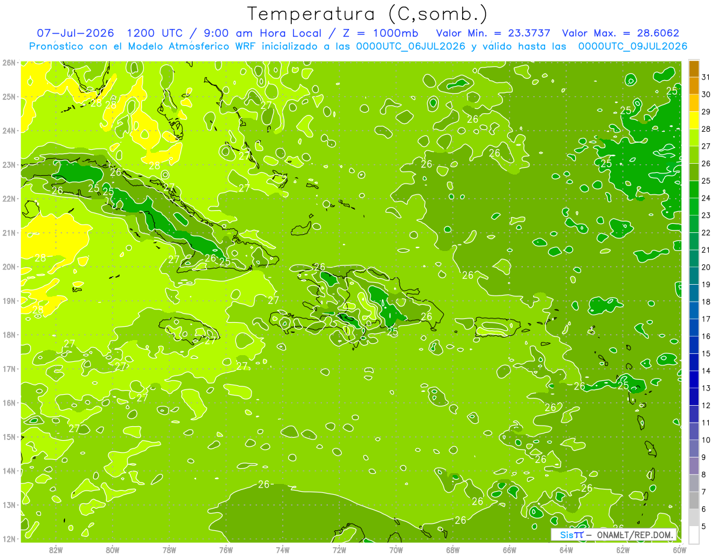Click the "1200 UTC" time text
The height and width of the screenshot is (558, 722).
[155, 33]
